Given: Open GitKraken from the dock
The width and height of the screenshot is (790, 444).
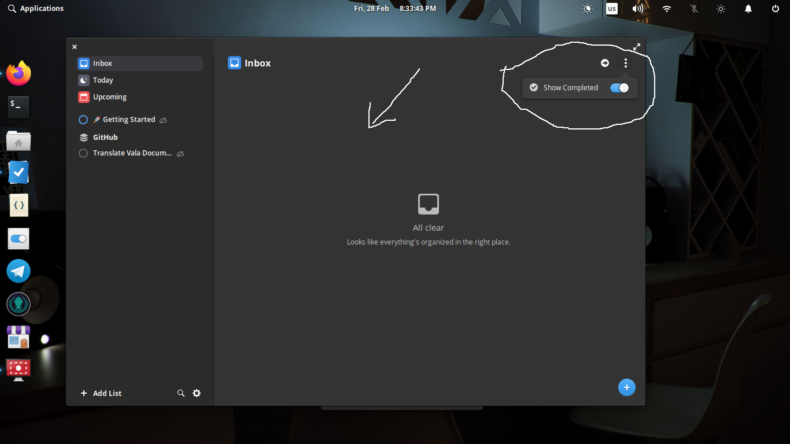Looking at the screenshot, I should tap(19, 304).
